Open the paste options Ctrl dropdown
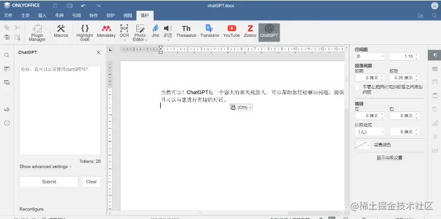Image resolution: width=441 pixels, height=219 pixels. click(241, 107)
